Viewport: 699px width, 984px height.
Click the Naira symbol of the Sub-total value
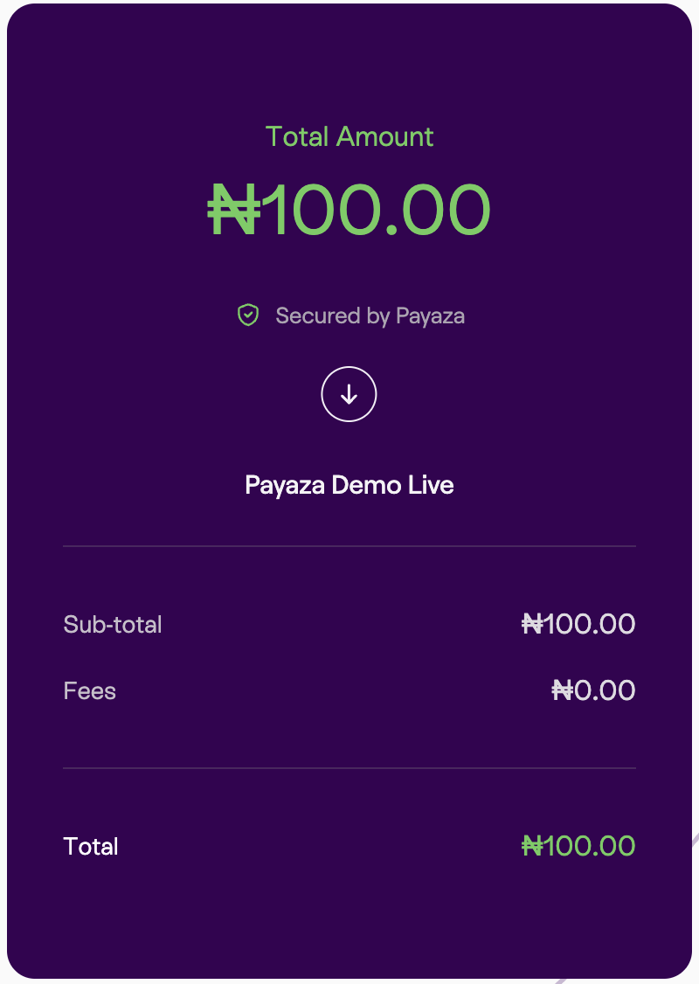532,624
